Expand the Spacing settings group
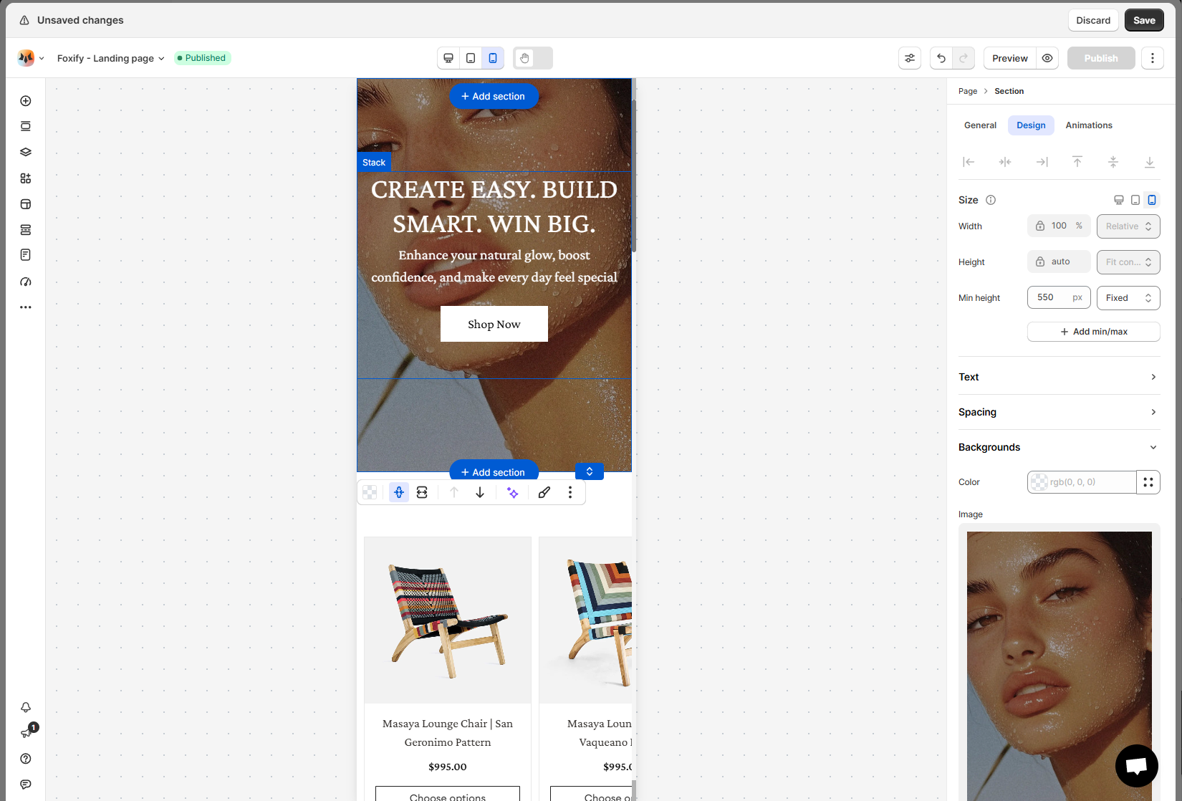 [x=1059, y=412]
